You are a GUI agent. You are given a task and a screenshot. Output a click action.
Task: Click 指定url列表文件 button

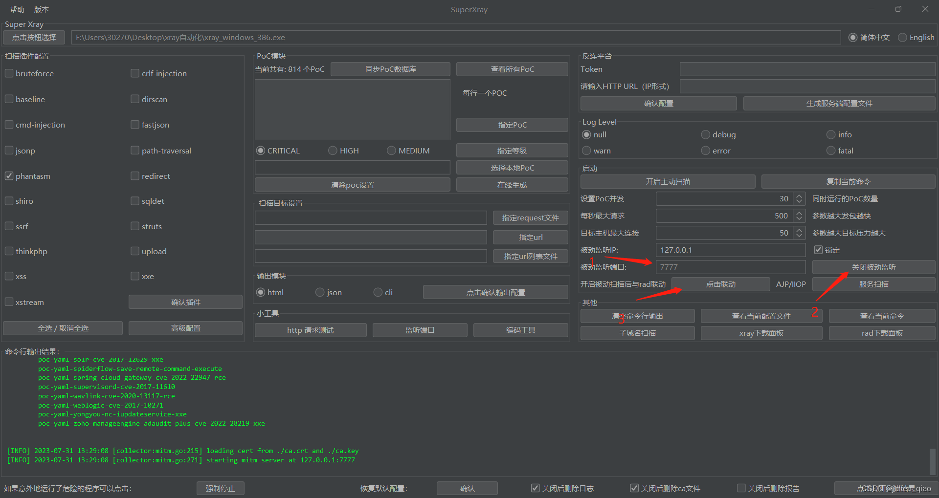click(530, 256)
